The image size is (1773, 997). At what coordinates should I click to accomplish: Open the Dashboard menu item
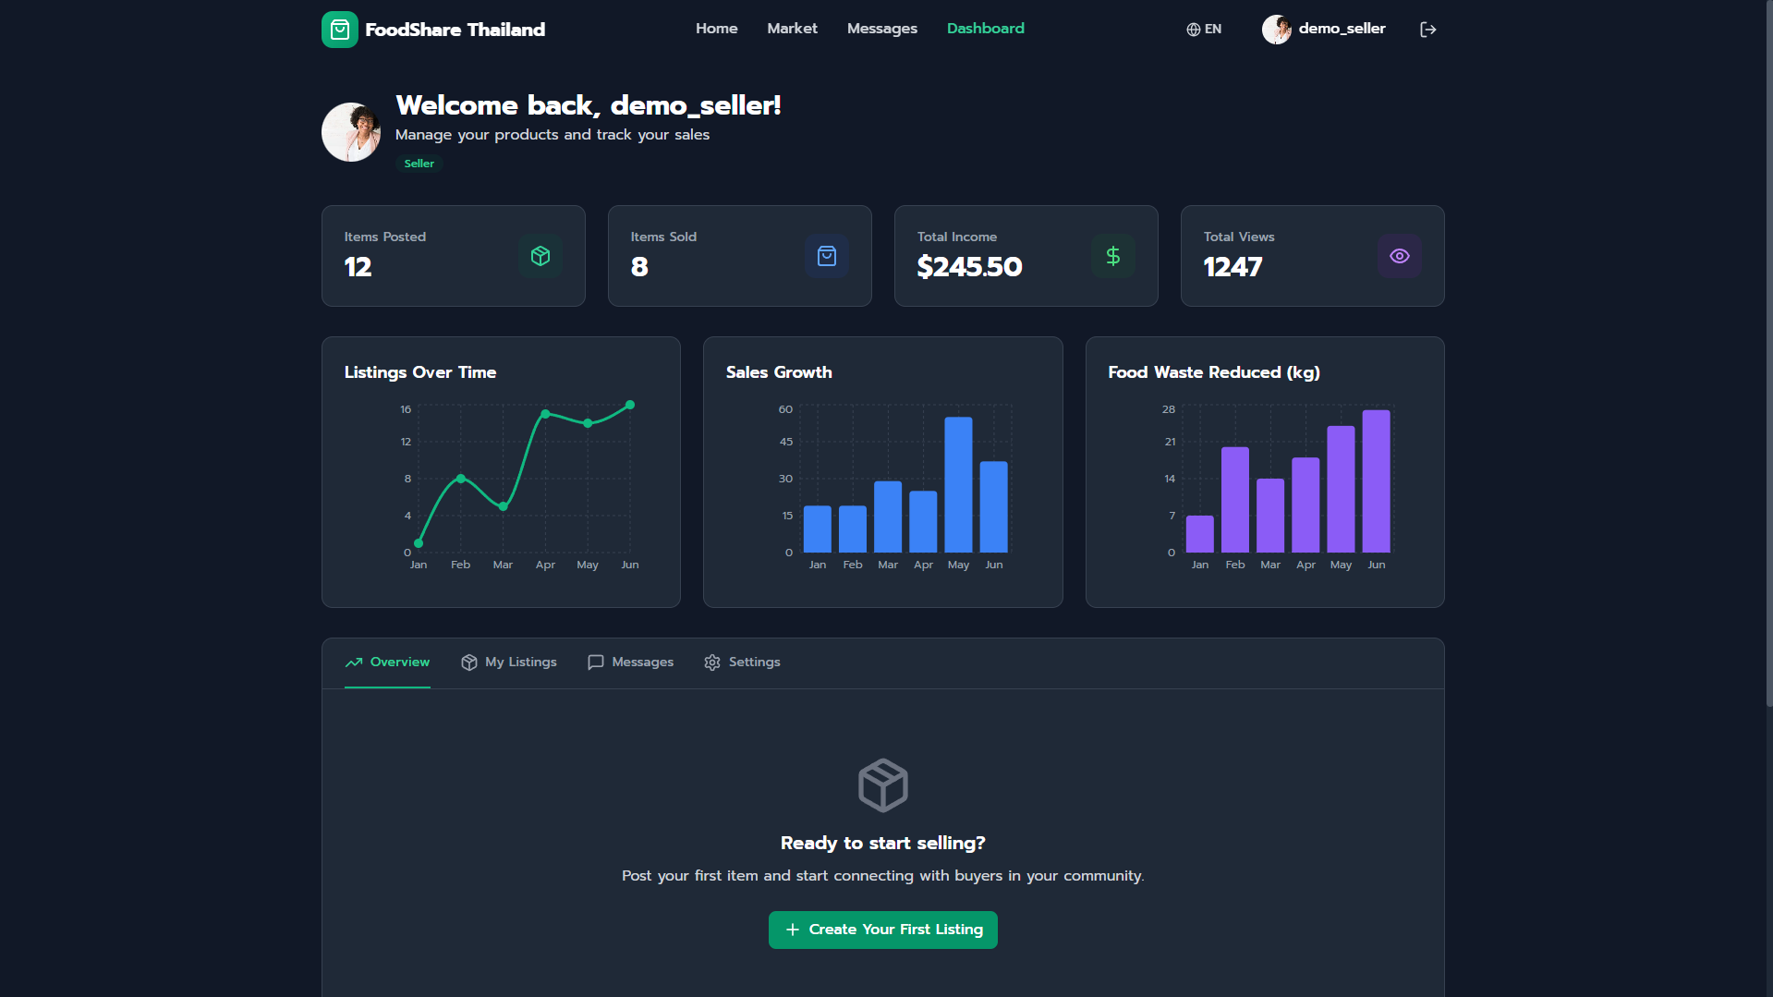pos(985,29)
